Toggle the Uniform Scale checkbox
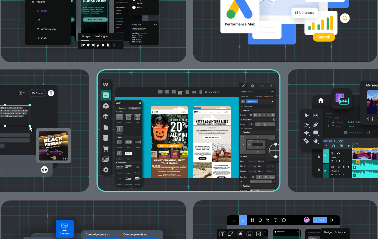The width and height of the screenshot is (378, 239). coord(346,132)
